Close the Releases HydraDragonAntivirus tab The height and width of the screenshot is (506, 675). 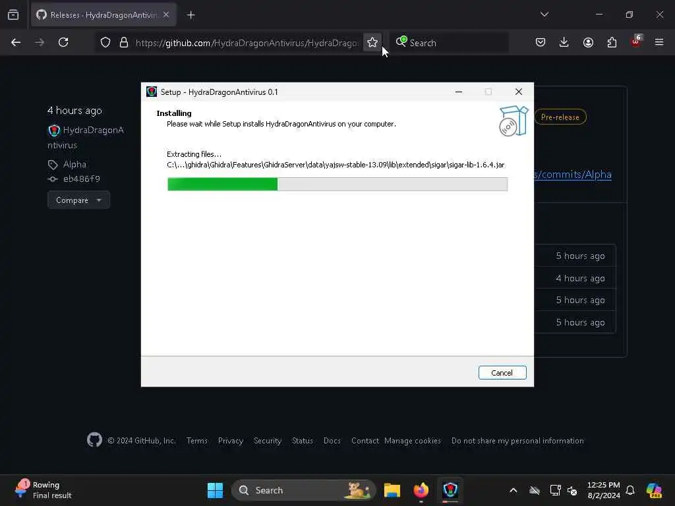(x=166, y=14)
